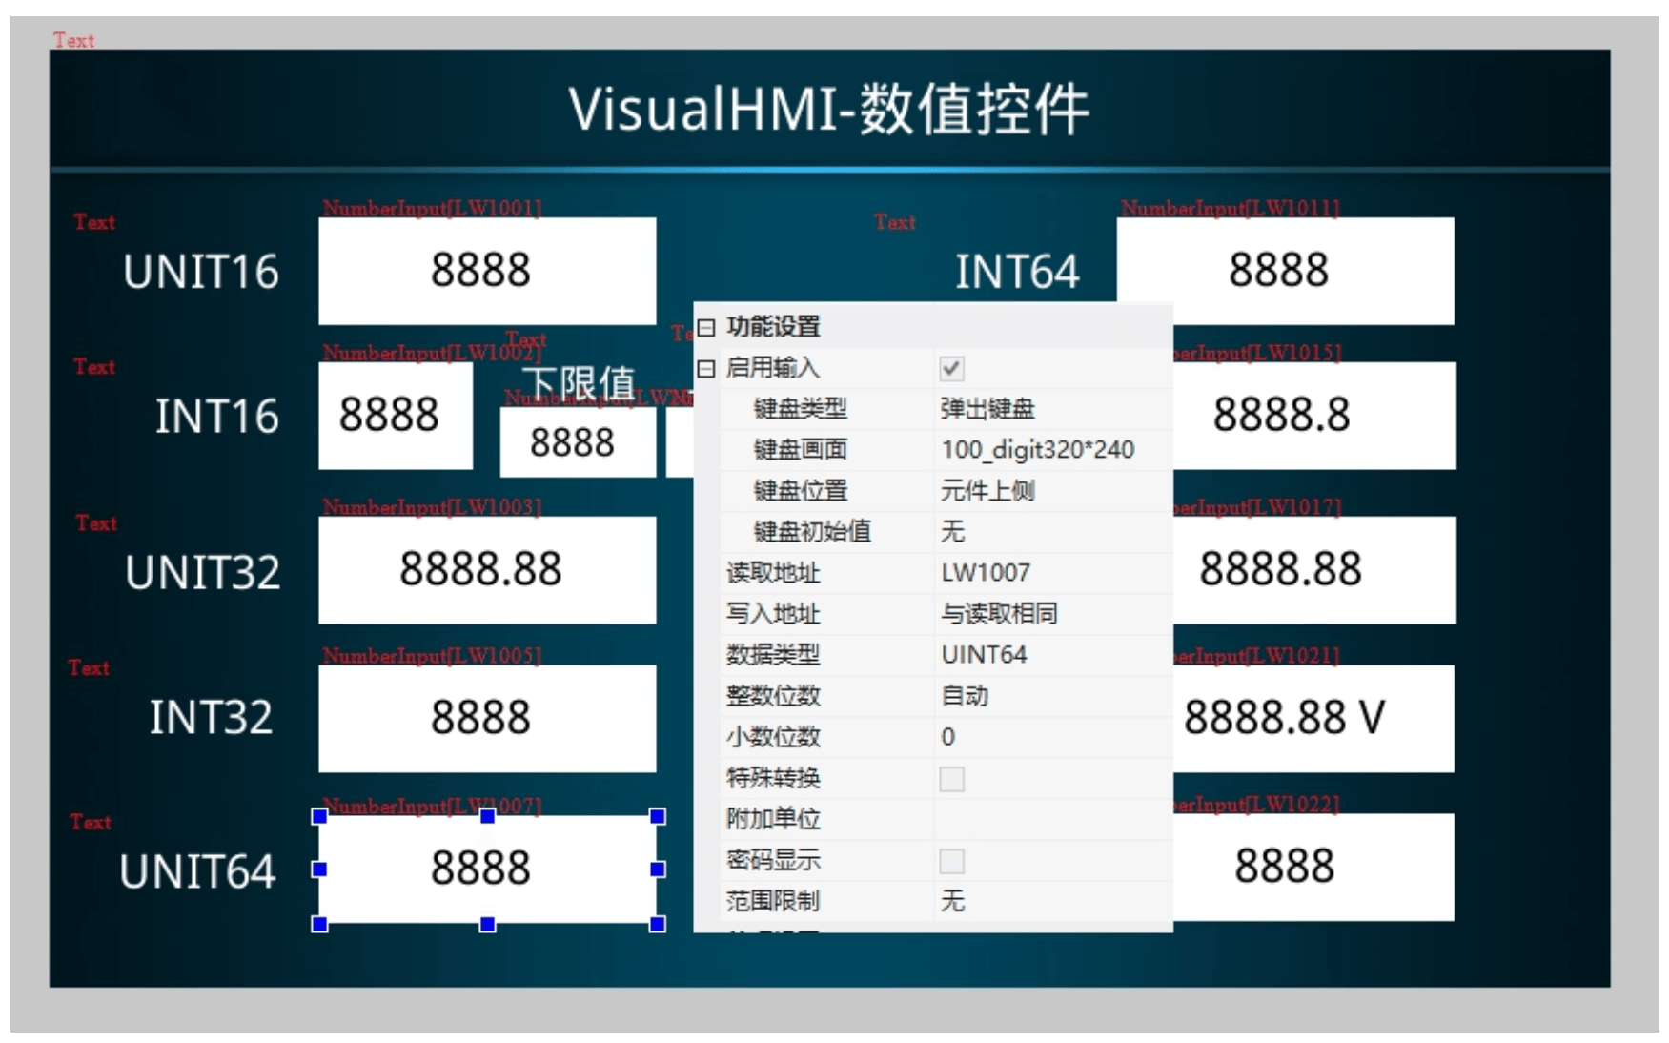Collapse the 启用输入 property group
Viewport: 1669px width, 1043px height.
tap(705, 369)
